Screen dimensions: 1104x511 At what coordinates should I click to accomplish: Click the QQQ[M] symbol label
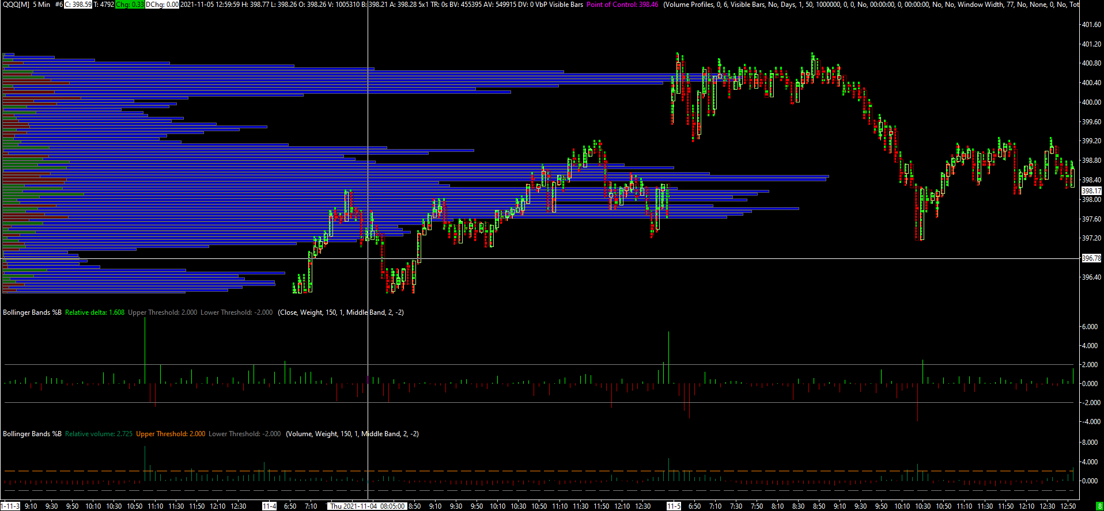pyautogui.click(x=16, y=5)
